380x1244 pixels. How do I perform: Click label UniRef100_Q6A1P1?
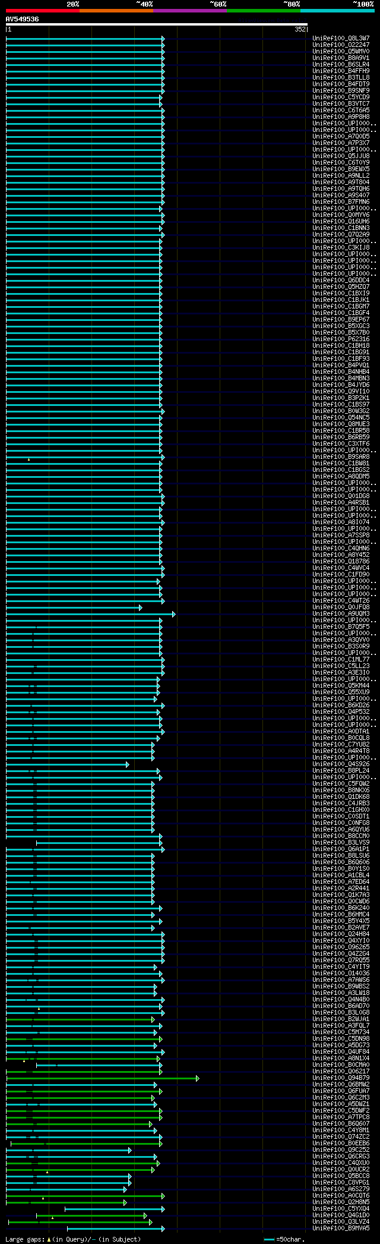click(x=341, y=849)
